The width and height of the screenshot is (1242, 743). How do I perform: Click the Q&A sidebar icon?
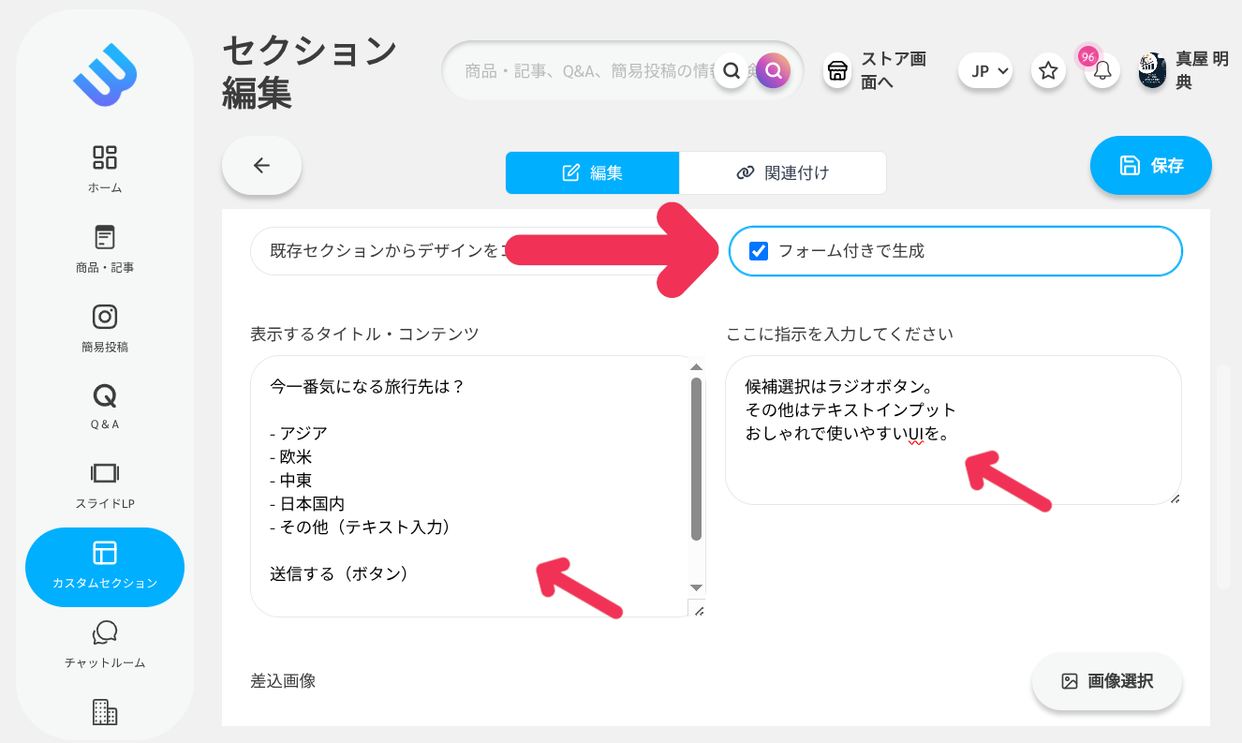[105, 394]
